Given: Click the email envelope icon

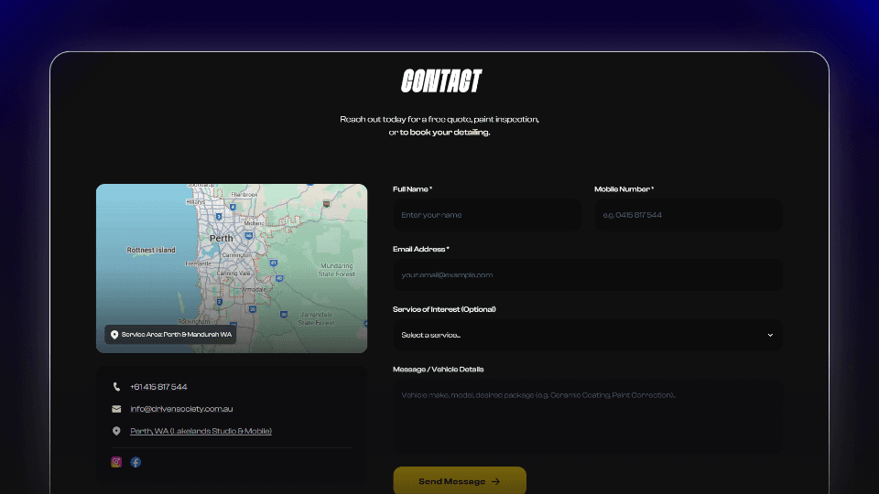Looking at the screenshot, I should point(116,409).
